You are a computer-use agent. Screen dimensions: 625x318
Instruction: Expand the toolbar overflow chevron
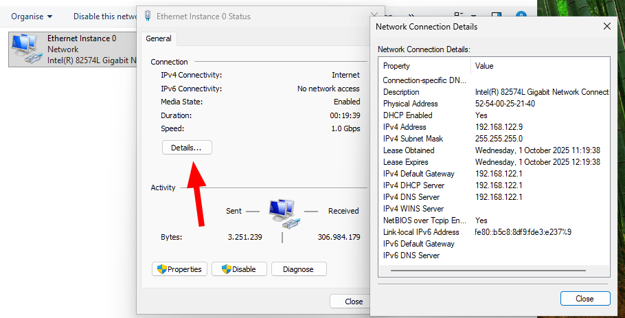tap(411, 15)
